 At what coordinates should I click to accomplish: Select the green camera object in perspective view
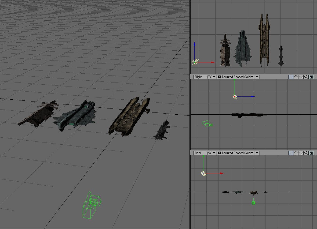click(x=91, y=205)
